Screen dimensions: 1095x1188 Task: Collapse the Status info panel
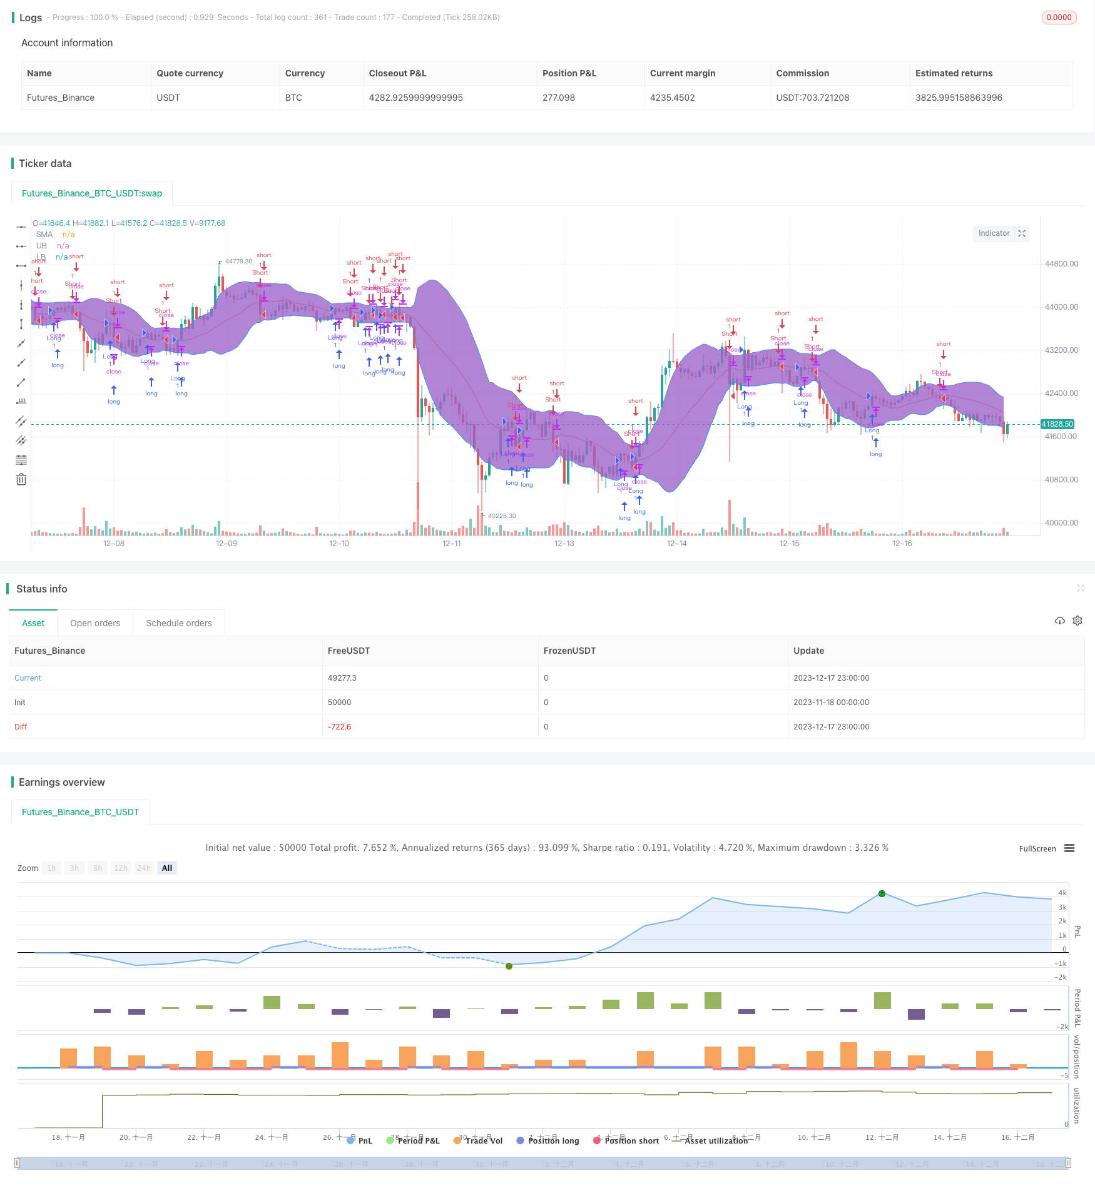1080,588
